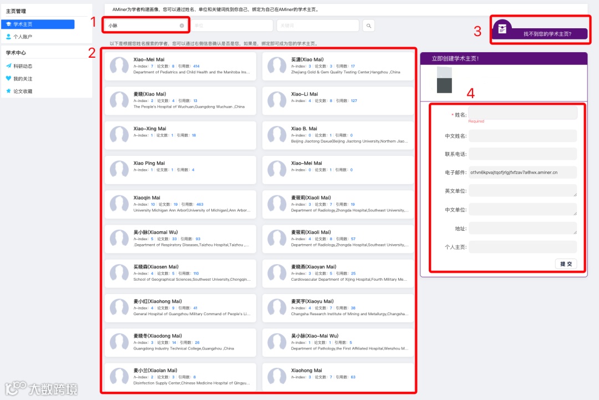Open the Xiao-Xing Mai scholar card
This screenshot has width=599, height=400.
pos(180,135)
